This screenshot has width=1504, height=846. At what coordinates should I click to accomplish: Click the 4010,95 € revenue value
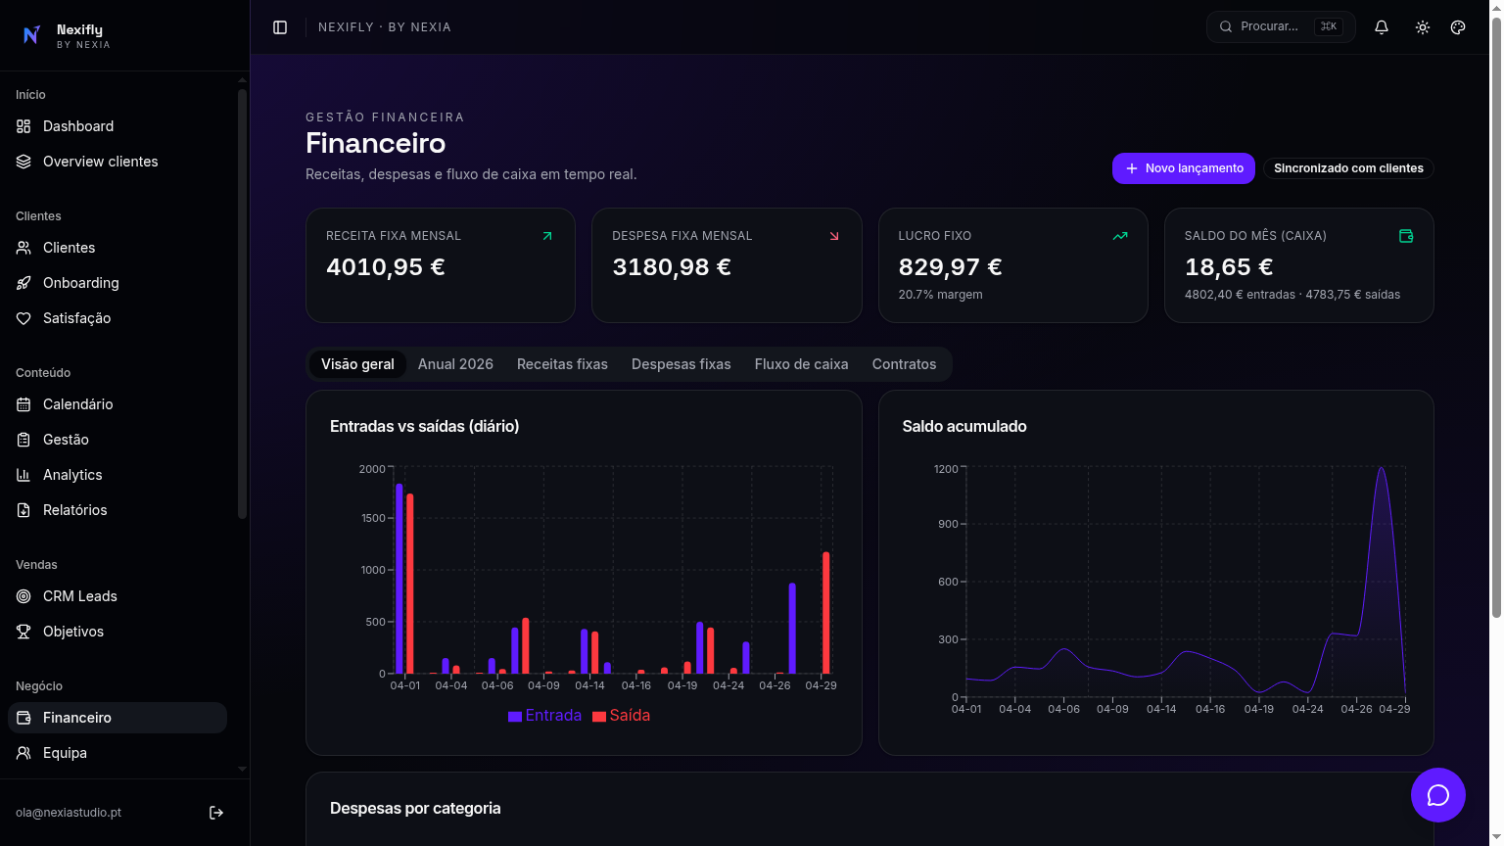[x=386, y=267]
